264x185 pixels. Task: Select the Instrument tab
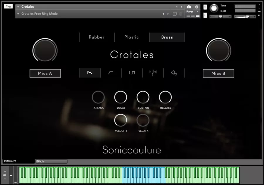pyautogui.click(x=10, y=161)
